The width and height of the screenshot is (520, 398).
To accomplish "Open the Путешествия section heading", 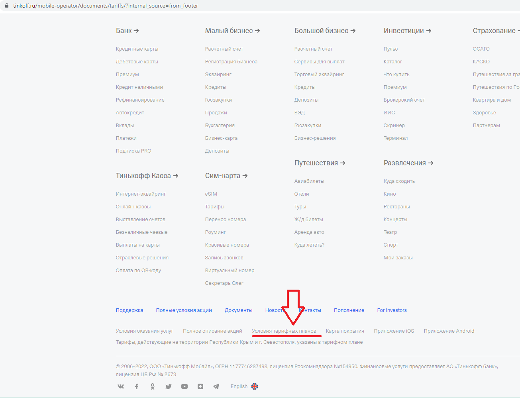I will coord(320,163).
